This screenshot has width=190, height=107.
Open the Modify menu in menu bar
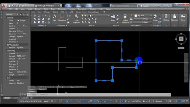pyautogui.click(x=72, y=9)
